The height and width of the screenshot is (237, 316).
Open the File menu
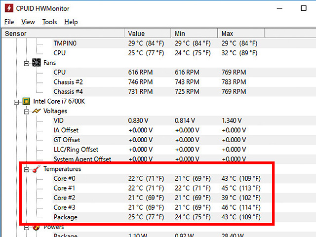[x=9, y=22]
